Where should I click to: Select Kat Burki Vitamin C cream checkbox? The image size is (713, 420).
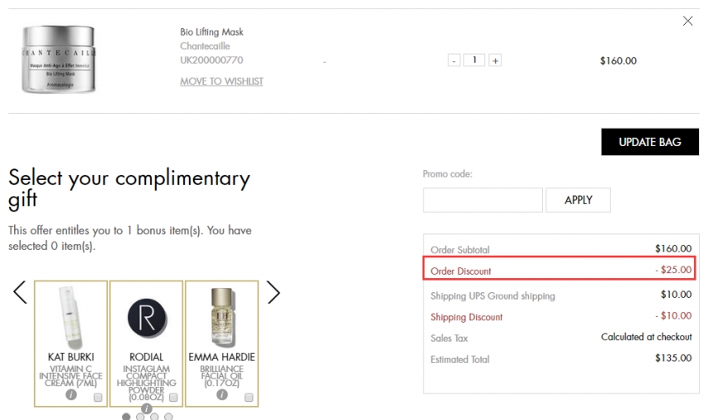coord(98,398)
